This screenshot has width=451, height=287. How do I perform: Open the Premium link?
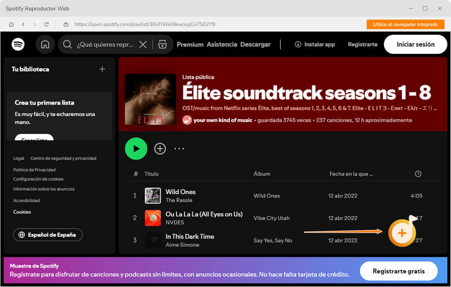190,44
